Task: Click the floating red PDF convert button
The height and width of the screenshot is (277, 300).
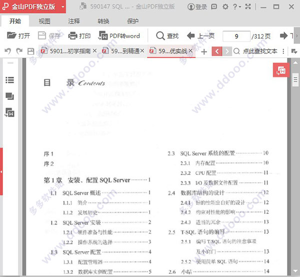Action: click(281, 70)
